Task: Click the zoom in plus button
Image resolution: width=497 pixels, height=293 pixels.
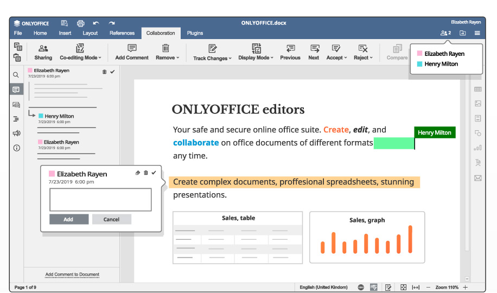Action: click(465, 287)
